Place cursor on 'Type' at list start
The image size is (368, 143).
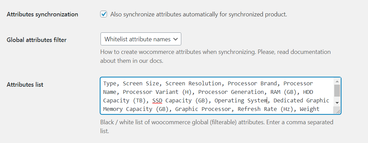point(110,84)
